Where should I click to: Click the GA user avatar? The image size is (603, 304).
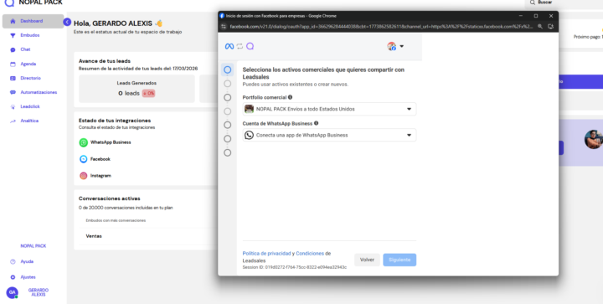[12, 292]
